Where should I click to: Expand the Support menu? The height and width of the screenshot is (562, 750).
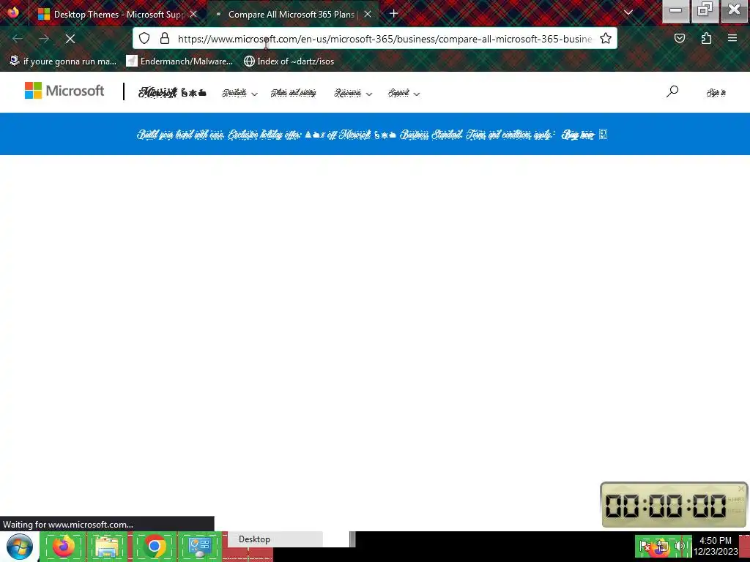[x=404, y=93]
